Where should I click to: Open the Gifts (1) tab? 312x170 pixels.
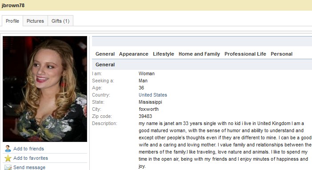(x=60, y=21)
